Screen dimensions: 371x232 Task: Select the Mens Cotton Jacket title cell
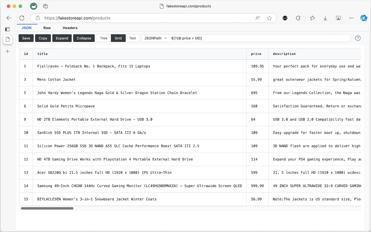(x=140, y=79)
